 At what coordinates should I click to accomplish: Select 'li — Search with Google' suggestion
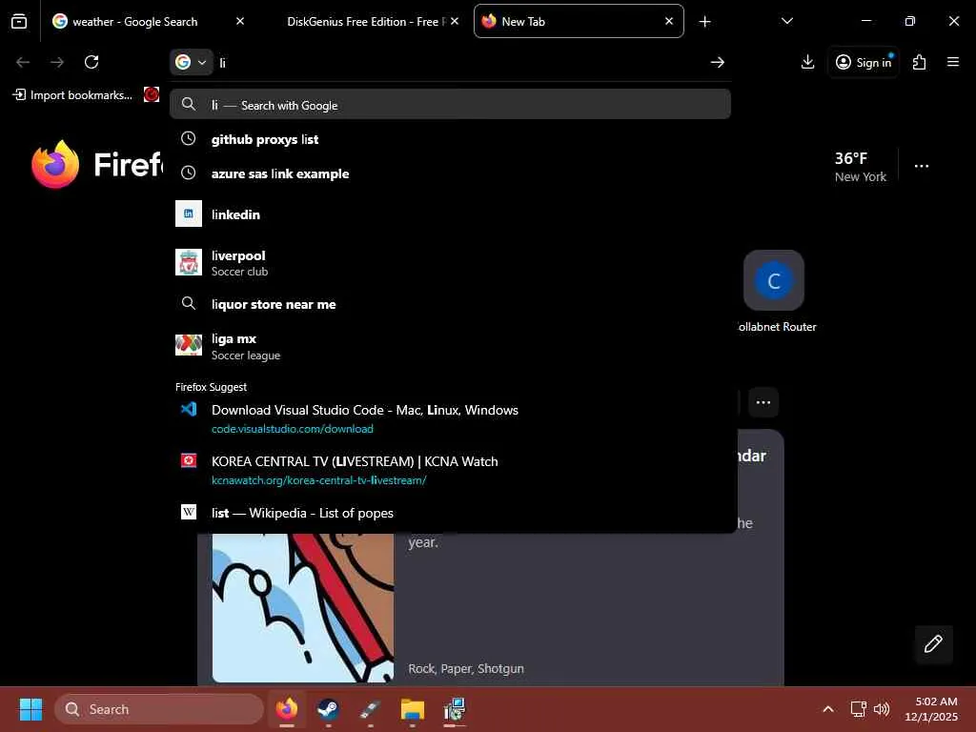point(450,105)
